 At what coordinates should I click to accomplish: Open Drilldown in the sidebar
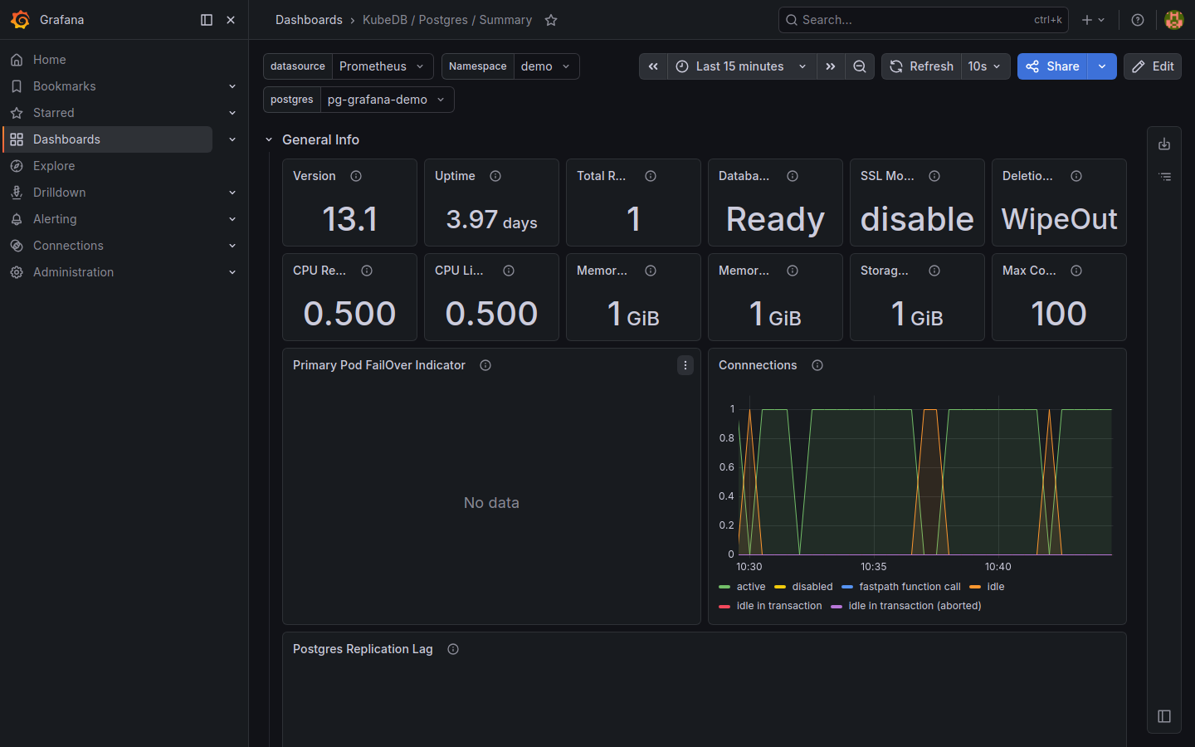[x=60, y=193]
